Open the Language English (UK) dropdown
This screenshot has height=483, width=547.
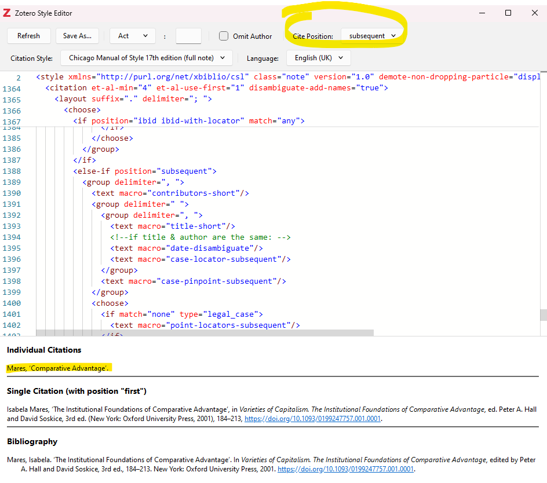point(319,58)
